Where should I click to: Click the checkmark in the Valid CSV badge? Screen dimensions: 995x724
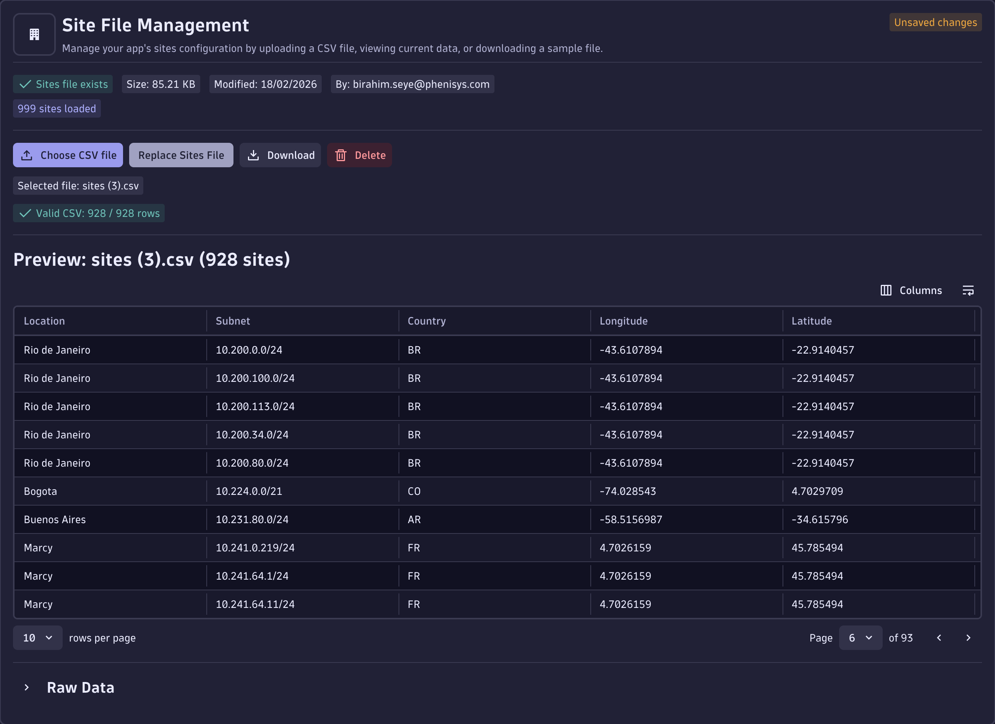pos(25,213)
